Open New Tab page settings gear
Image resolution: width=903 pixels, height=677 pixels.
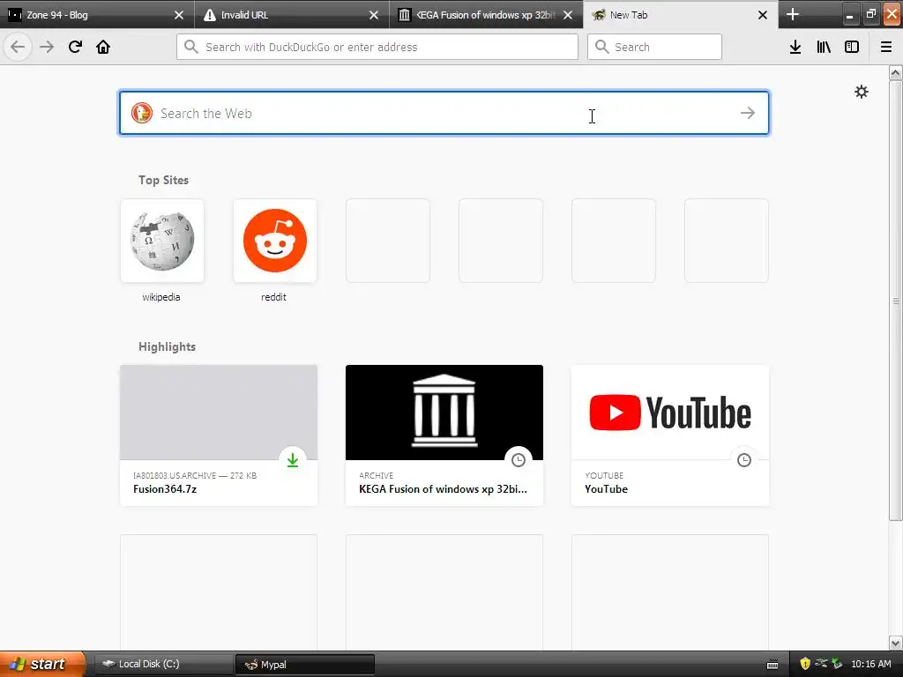coord(862,92)
